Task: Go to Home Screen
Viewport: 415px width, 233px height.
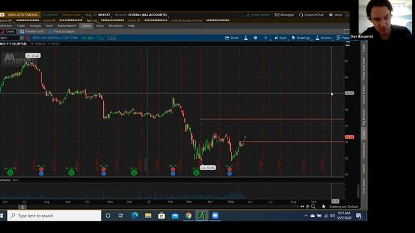Action: [x=257, y=15]
